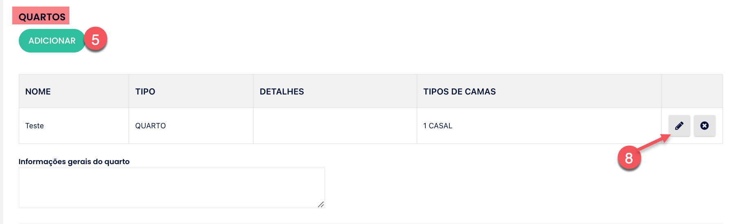Image resolution: width=738 pixels, height=224 pixels.
Task: Click the ADICIONAR button to add a room
Action: tap(52, 41)
